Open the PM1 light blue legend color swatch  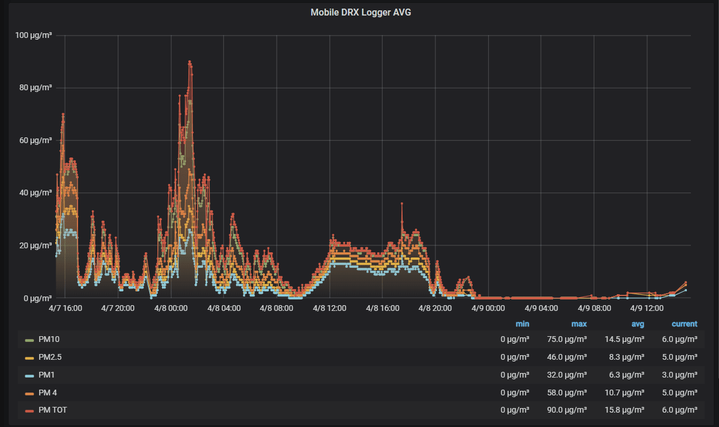tap(30, 375)
